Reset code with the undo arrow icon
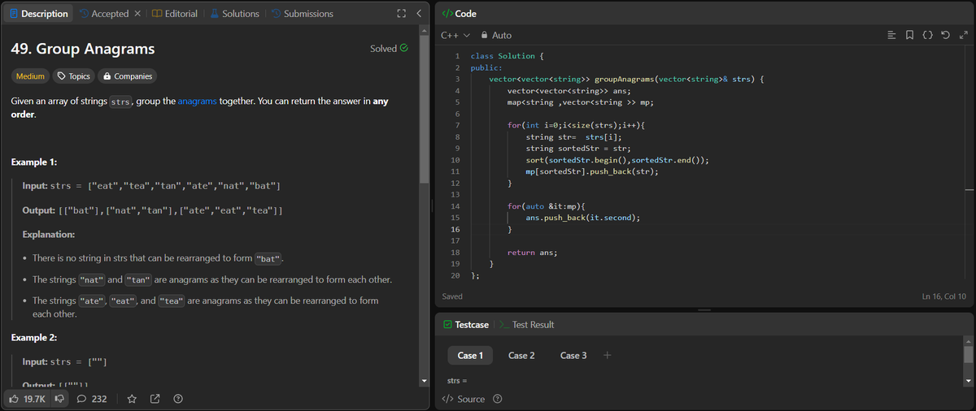 [x=945, y=36]
